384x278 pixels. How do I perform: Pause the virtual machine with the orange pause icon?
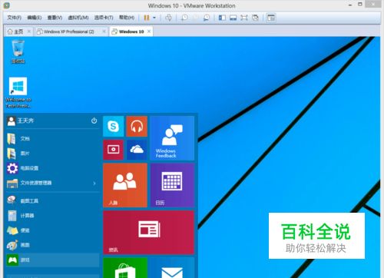(x=147, y=18)
